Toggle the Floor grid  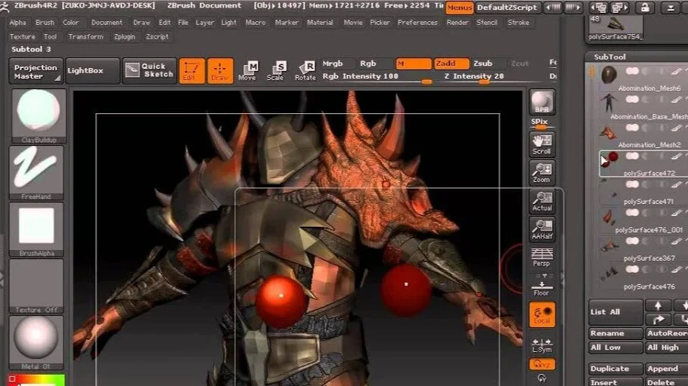(x=542, y=286)
